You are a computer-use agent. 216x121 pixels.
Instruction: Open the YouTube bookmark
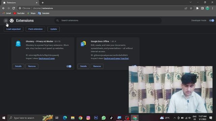(19, 13)
